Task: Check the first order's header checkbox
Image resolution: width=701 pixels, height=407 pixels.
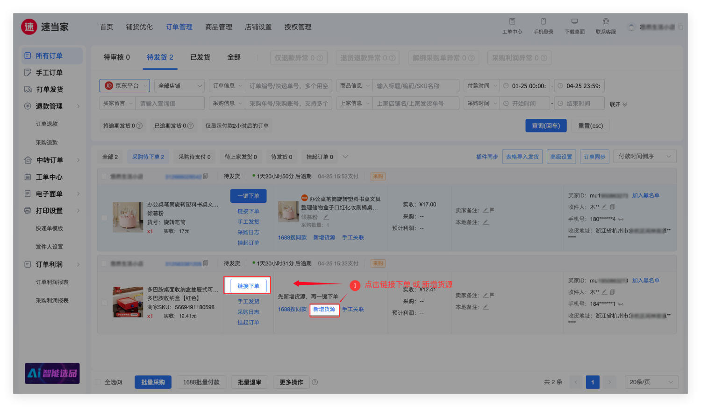Action: (x=104, y=176)
